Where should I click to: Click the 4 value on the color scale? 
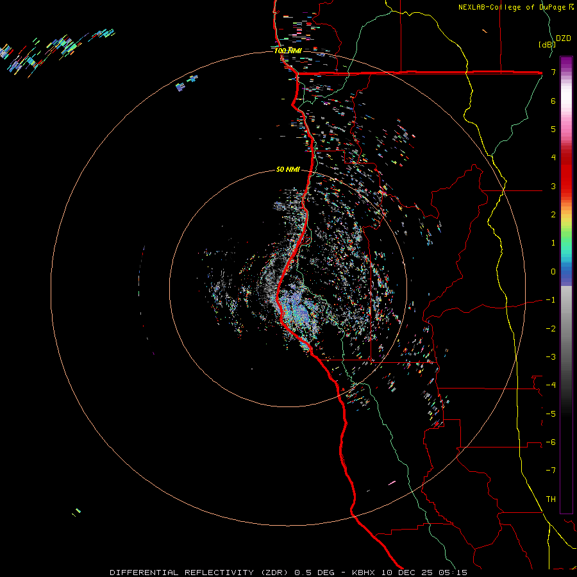(x=553, y=158)
